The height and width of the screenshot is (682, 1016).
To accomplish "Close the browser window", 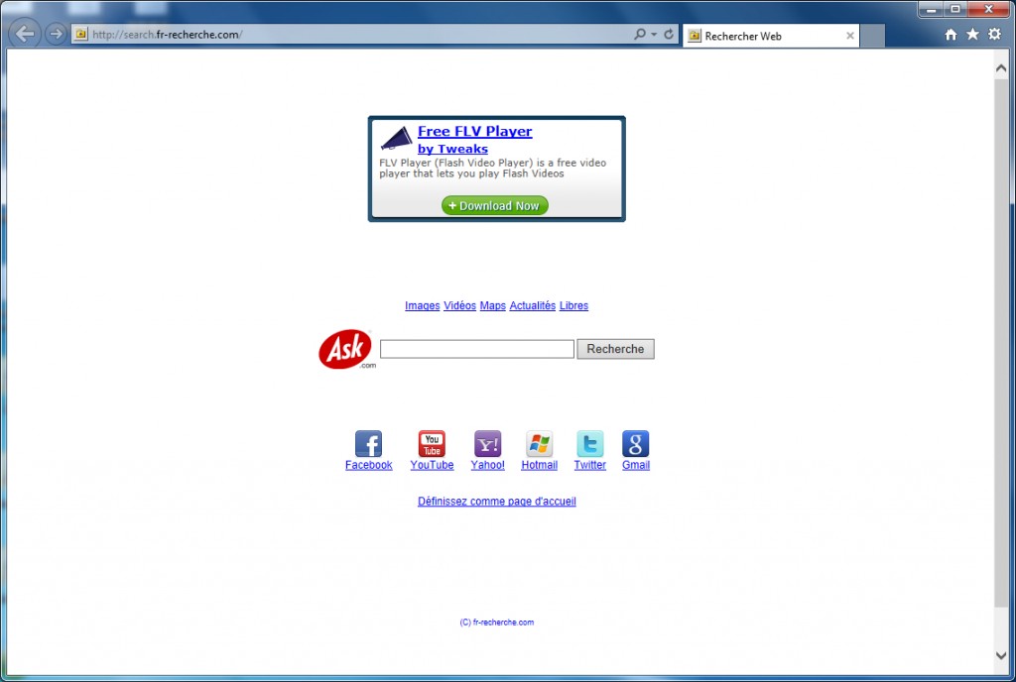I will 989,10.
